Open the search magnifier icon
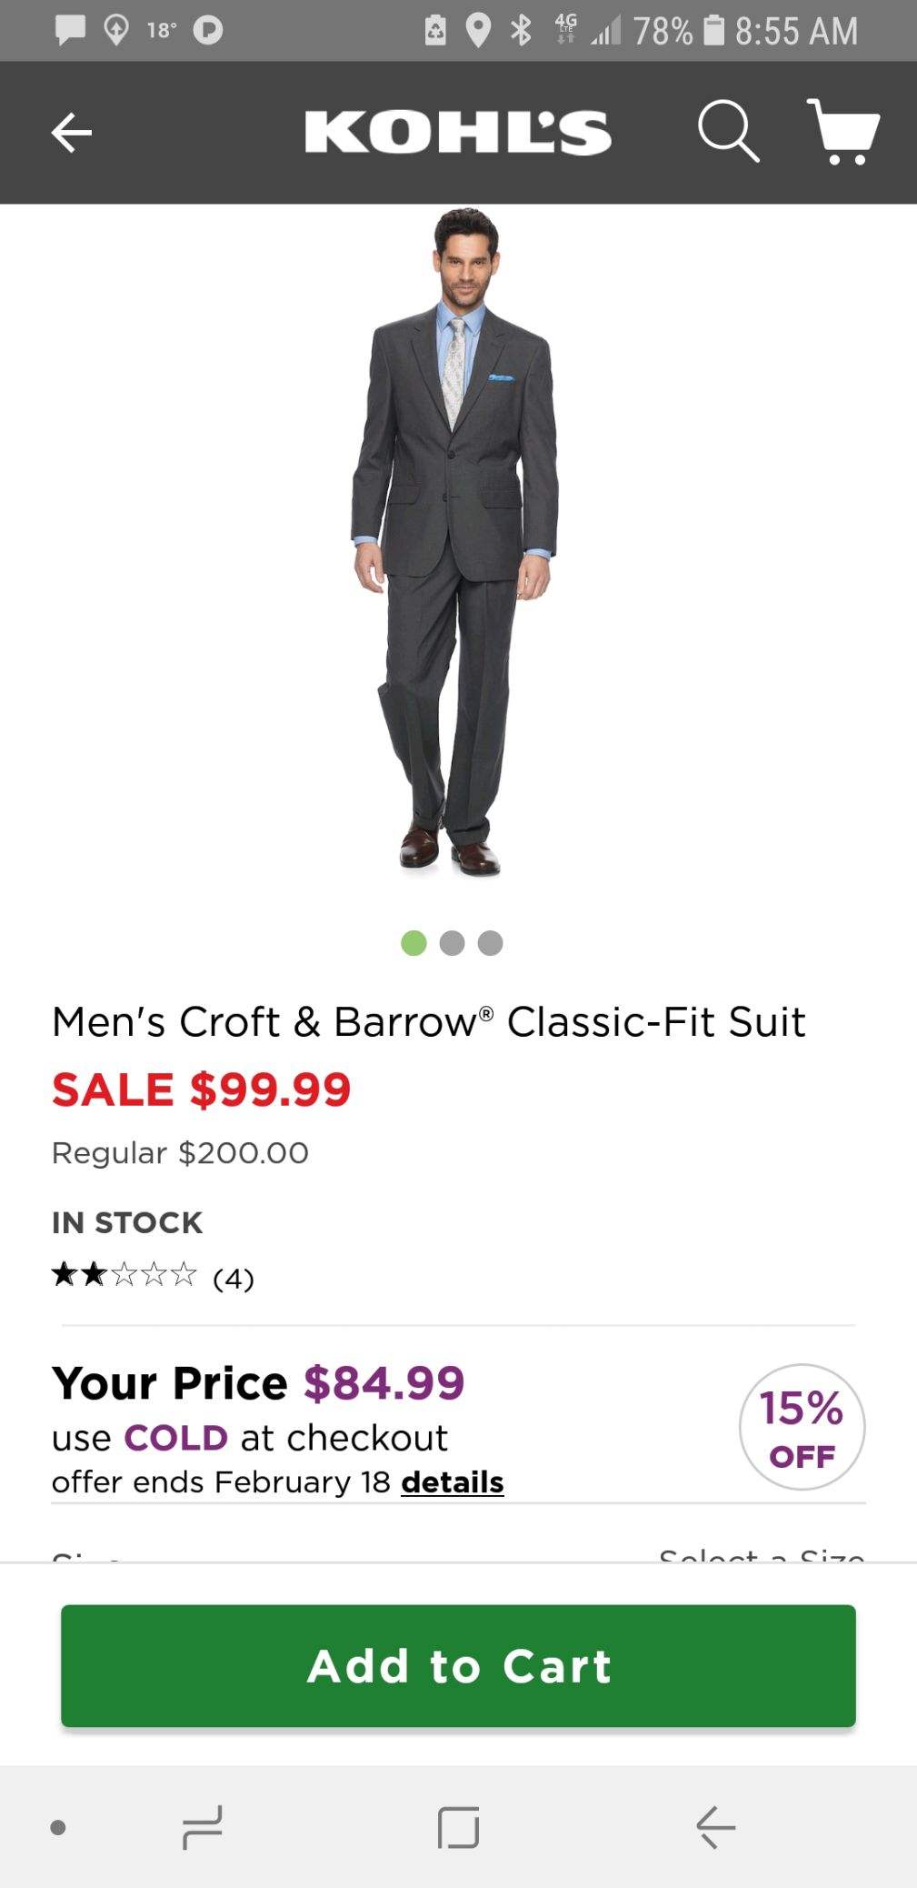 point(728,133)
